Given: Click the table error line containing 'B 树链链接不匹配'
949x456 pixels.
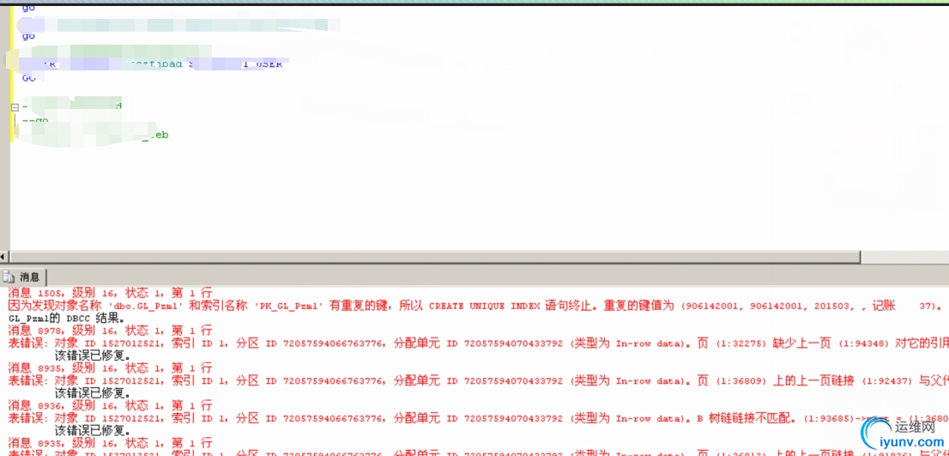Looking at the screenshot, I should pyautogui.click(x=478, y=418).
